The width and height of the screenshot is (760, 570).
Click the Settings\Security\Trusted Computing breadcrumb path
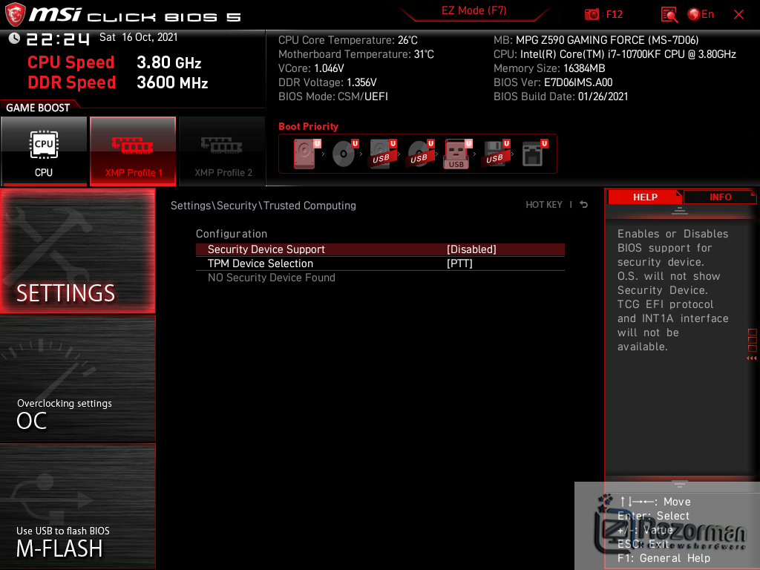point(263,206)
